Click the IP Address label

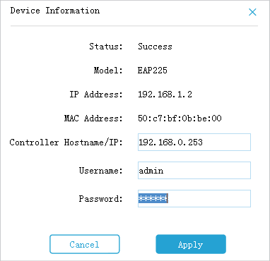click(x=96, y=95)
